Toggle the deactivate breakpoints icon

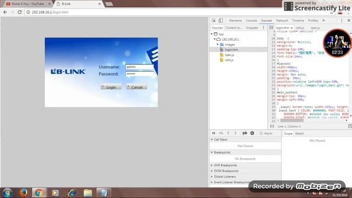coord(245,133)
